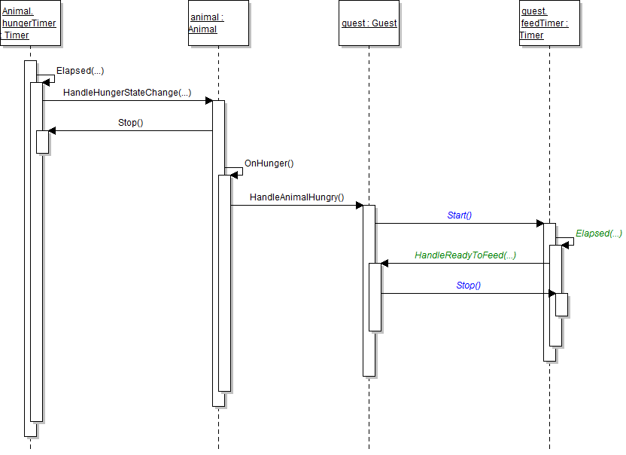This screenshot has height=455, width=626.
Task: Click the animal : Animal lifeline header
Action: [218, 23]
